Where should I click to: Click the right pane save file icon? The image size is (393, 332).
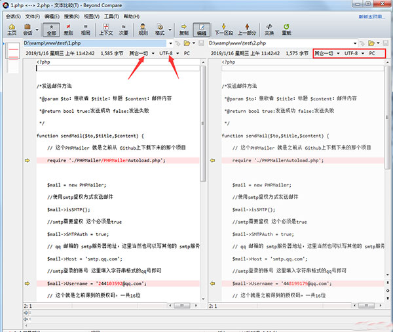pos(386,43)
